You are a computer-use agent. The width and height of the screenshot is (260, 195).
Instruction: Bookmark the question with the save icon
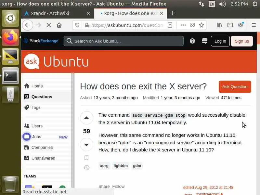[x=86, y=158]
